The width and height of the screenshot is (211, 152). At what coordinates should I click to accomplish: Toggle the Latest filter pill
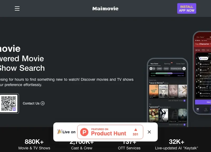click(159, 69)
